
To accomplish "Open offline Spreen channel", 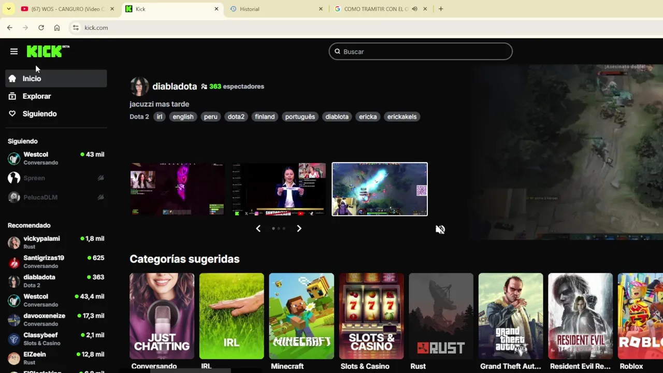I will coord(56,178).
